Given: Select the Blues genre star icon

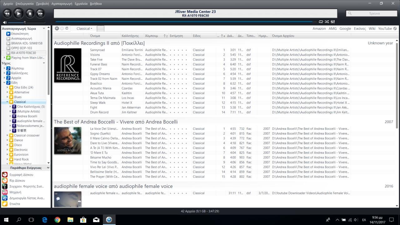Looking at the screenshot, I should [x=11, y=97].
